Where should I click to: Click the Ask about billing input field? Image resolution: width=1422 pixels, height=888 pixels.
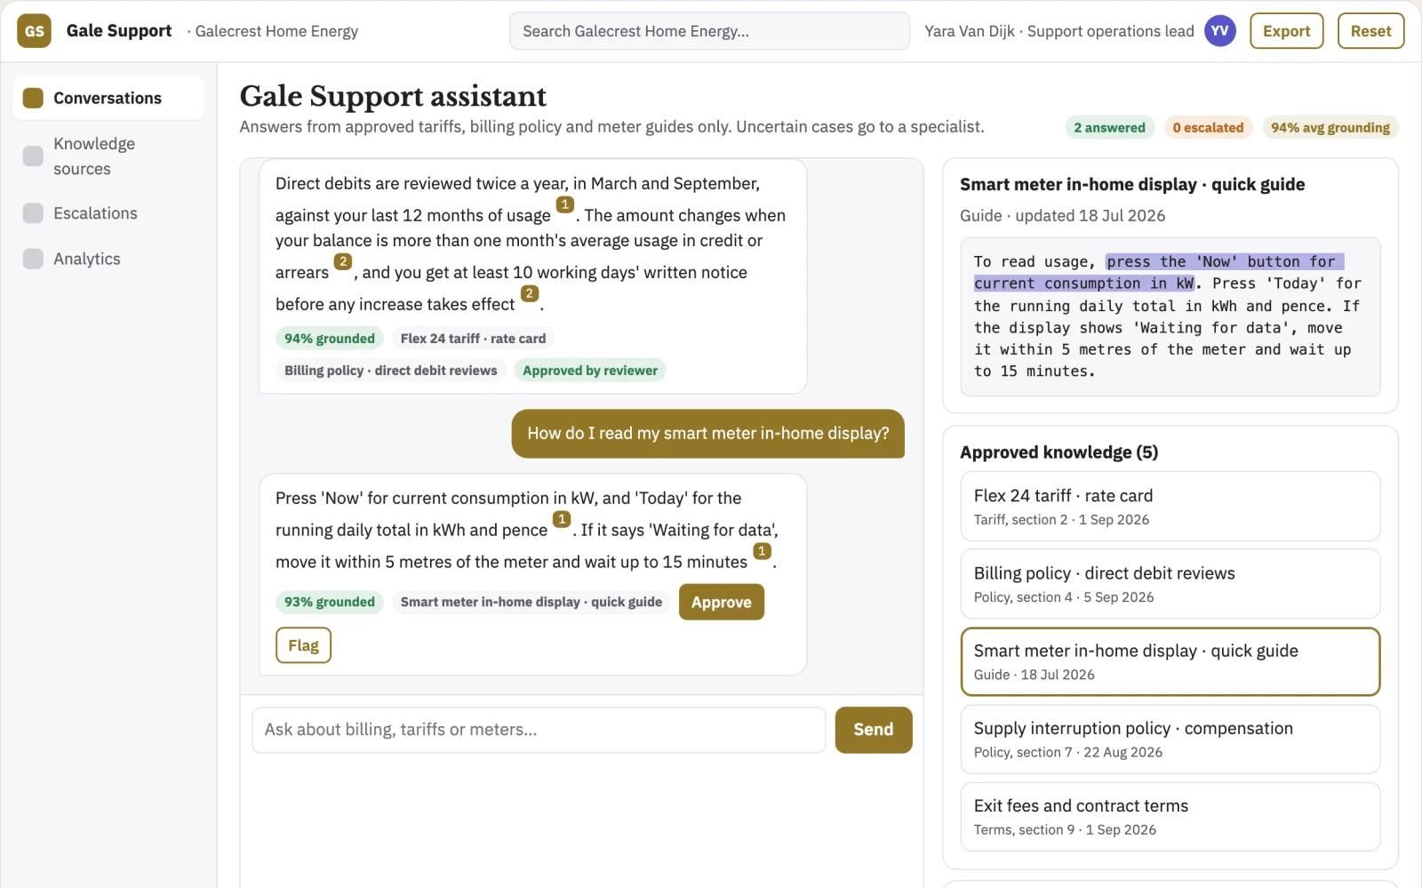539,730
